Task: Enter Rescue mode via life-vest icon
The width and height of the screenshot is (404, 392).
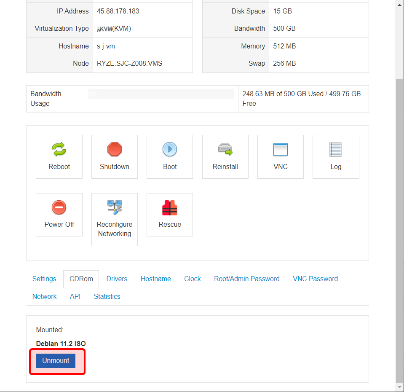Action: [x=170, y=208]
